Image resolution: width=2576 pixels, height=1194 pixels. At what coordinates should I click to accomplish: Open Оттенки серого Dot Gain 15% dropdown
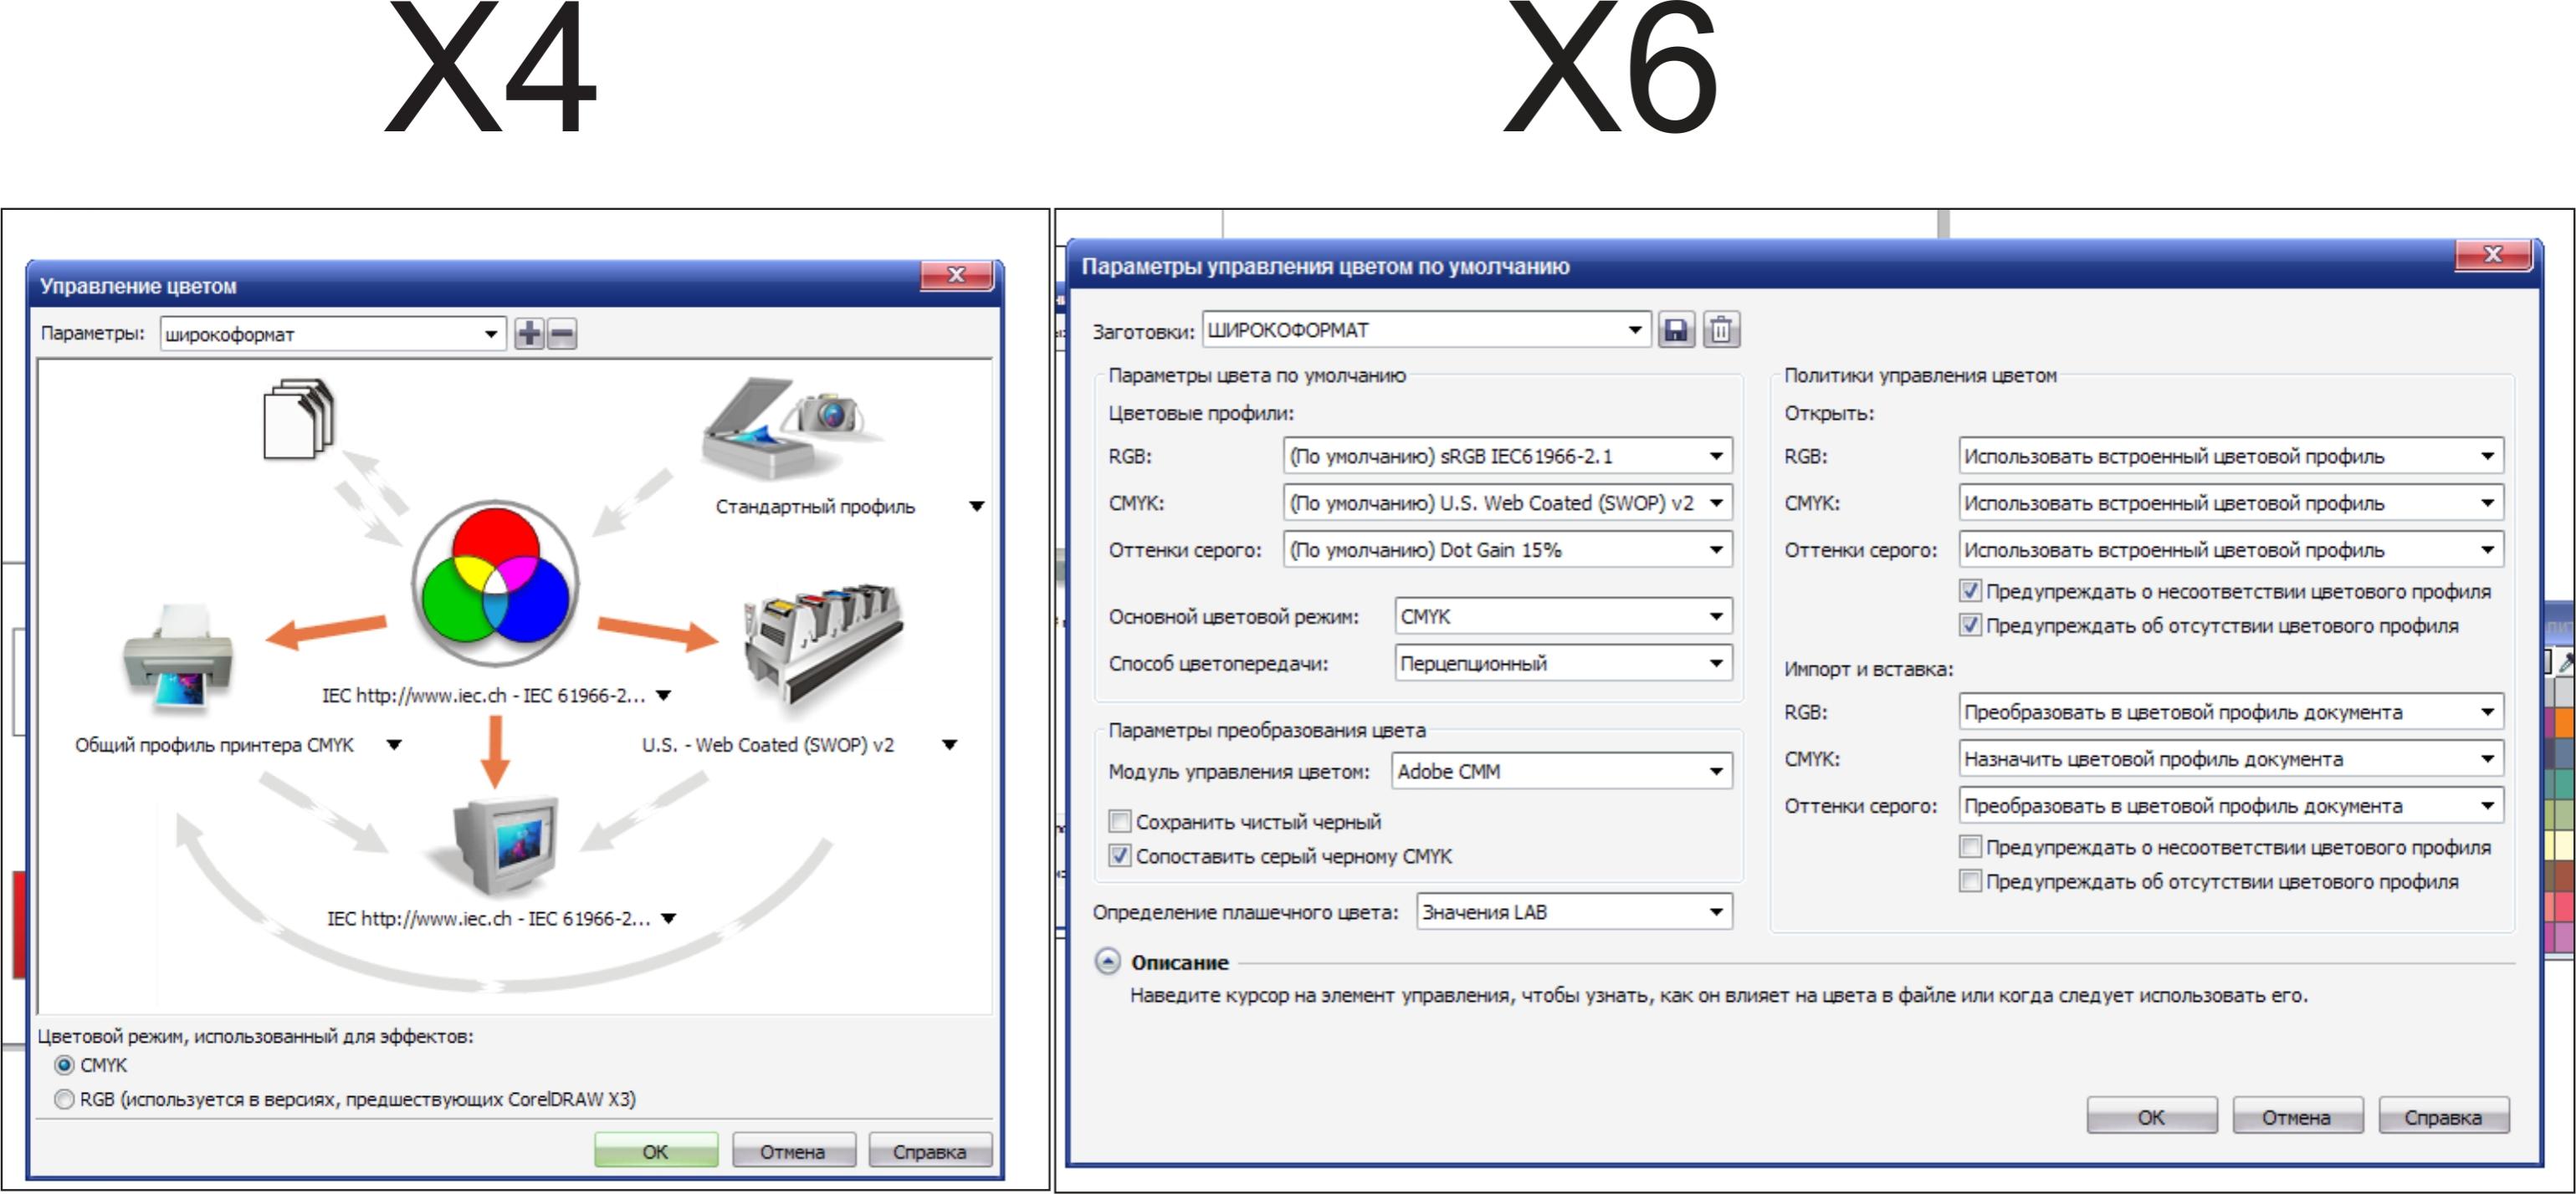1508,549
